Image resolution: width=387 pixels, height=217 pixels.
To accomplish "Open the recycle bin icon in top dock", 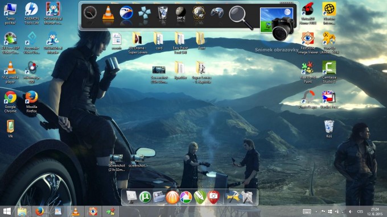I will (163, 12).
